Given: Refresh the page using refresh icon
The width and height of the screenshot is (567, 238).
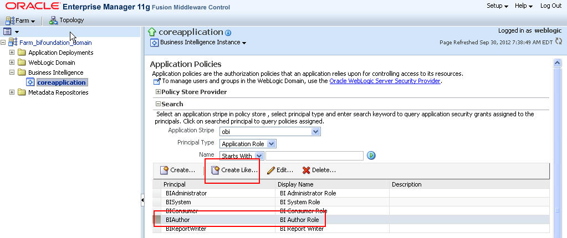Looking at the screenshot, I should pyautogui.click(x=558, y=41).
